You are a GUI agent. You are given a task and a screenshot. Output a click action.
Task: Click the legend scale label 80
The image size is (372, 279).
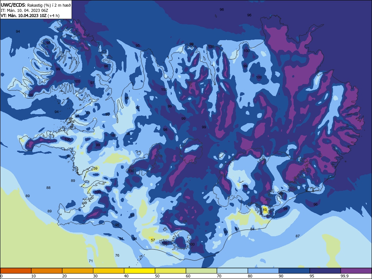coord(250,276)
